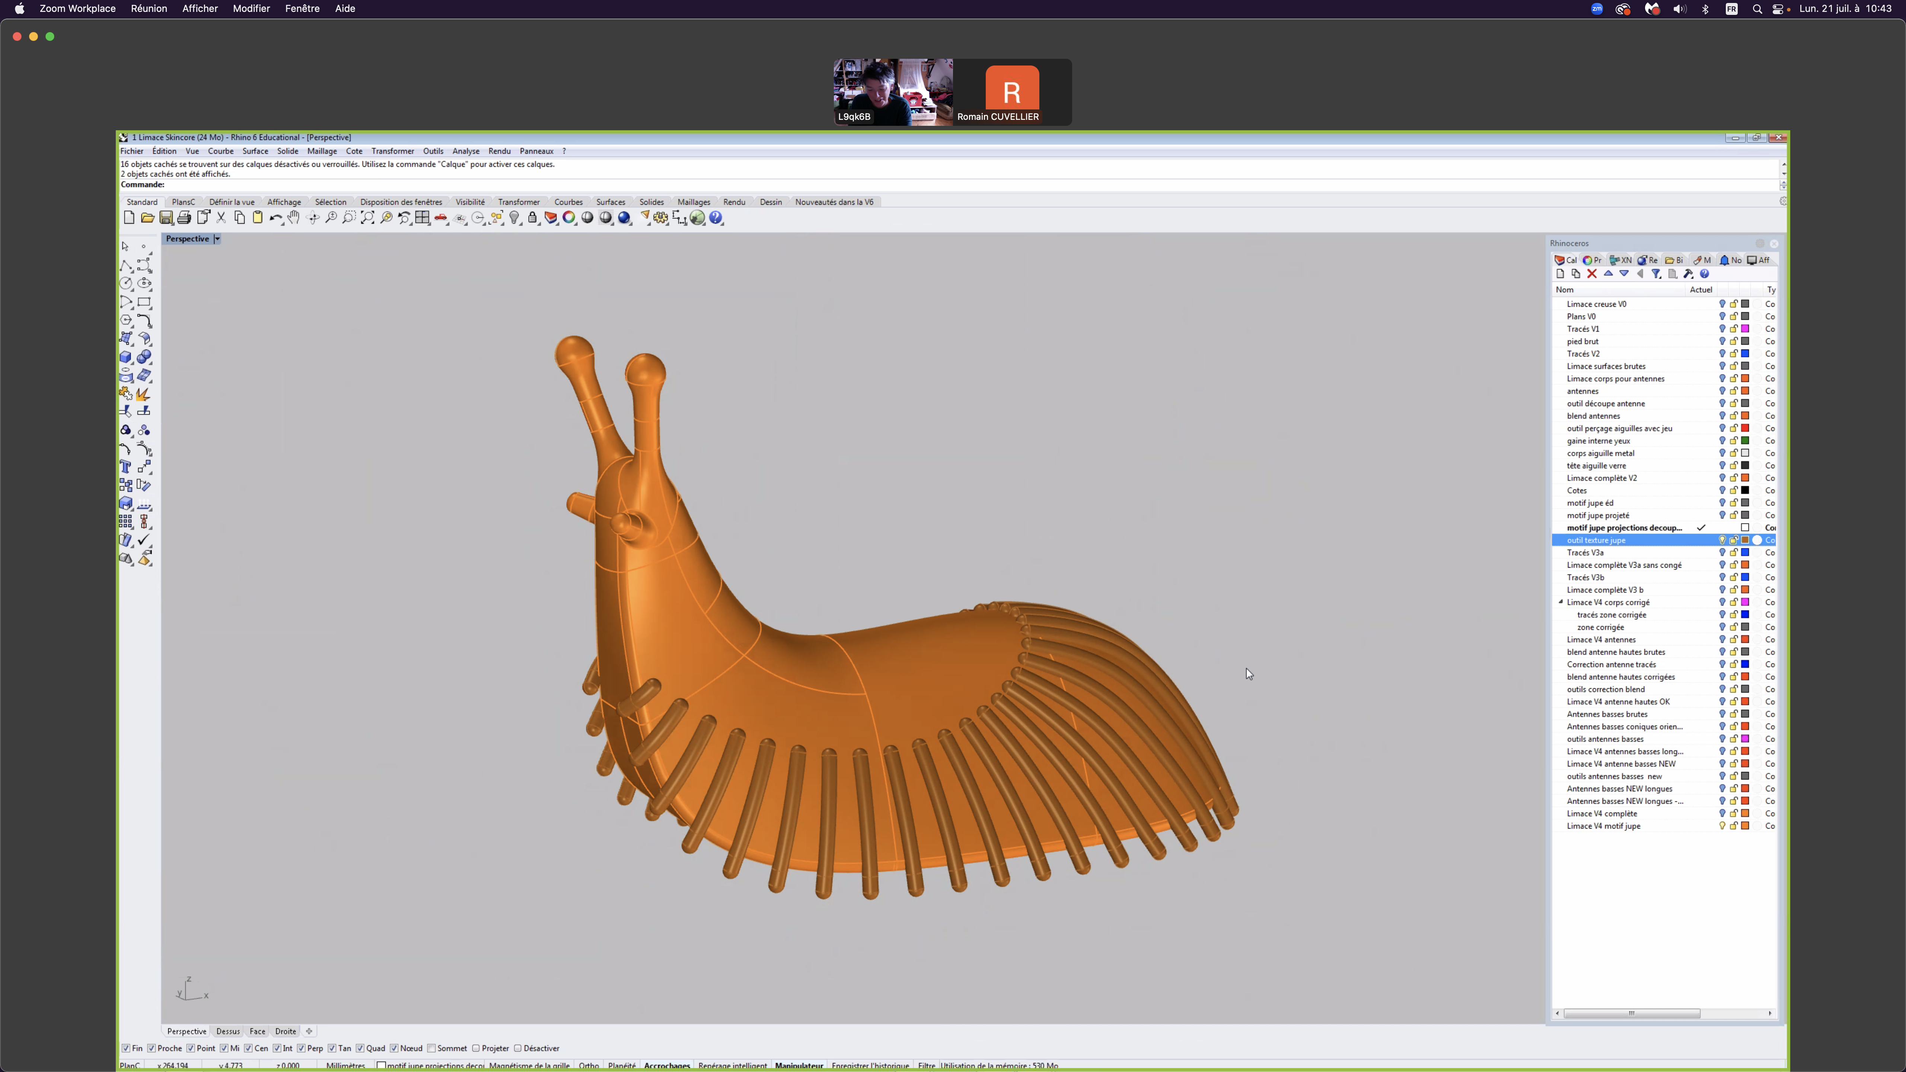Click the four-viewport layout icon
This screenshot has width=1906, height=1072.
(x=423, y=217)
